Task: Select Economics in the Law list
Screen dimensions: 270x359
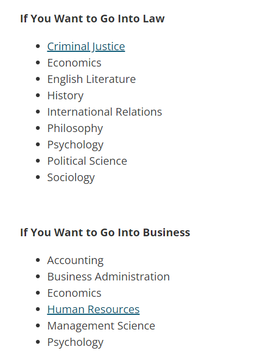Action: [x=74, y=63]
